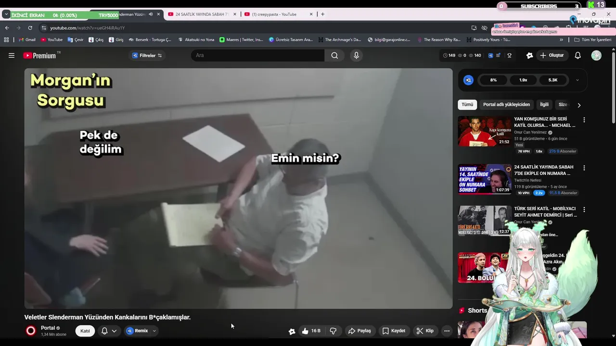Select the Tümü filter chip
The image size is (616, 346).
467,104
